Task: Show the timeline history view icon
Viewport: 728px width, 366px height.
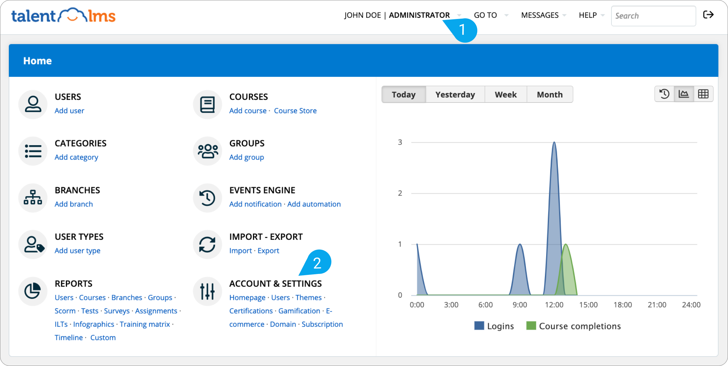Action: pos(664,94)
